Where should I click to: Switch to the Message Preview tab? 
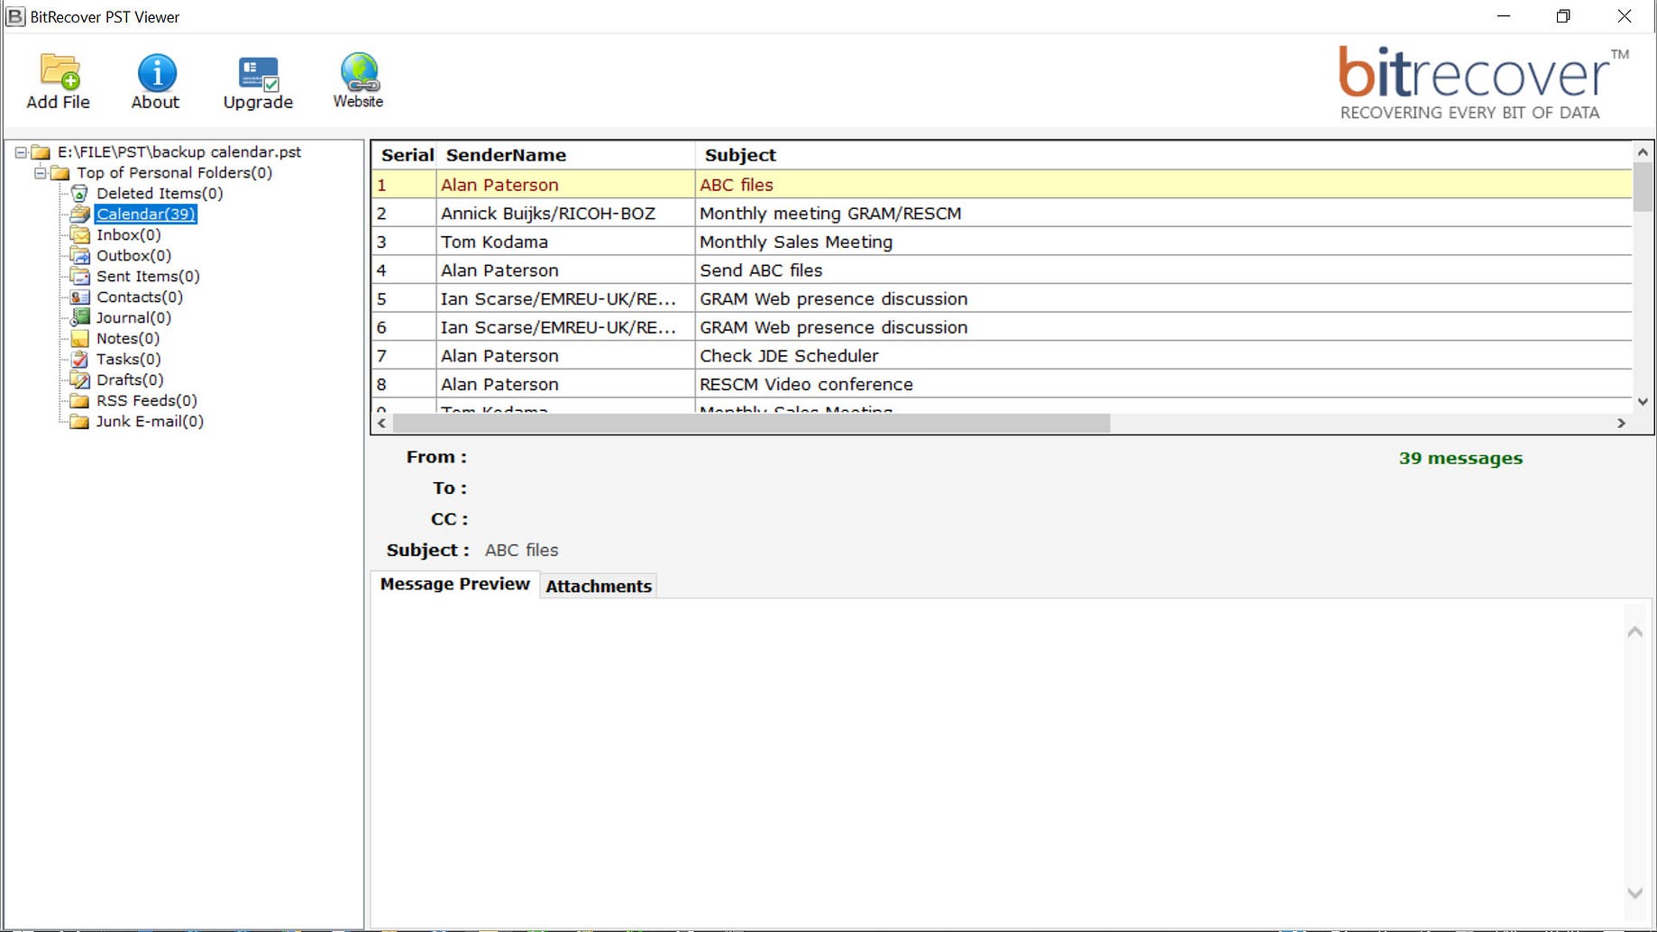(454, 584)
